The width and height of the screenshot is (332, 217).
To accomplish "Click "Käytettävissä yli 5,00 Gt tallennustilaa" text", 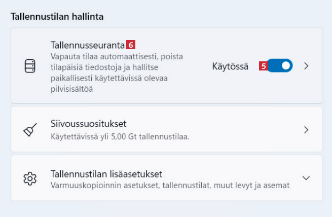I will pos(120,136).
